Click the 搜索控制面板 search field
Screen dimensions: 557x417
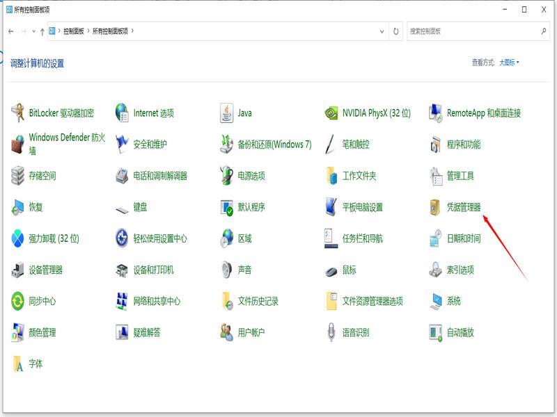click(x=473, y=31)
